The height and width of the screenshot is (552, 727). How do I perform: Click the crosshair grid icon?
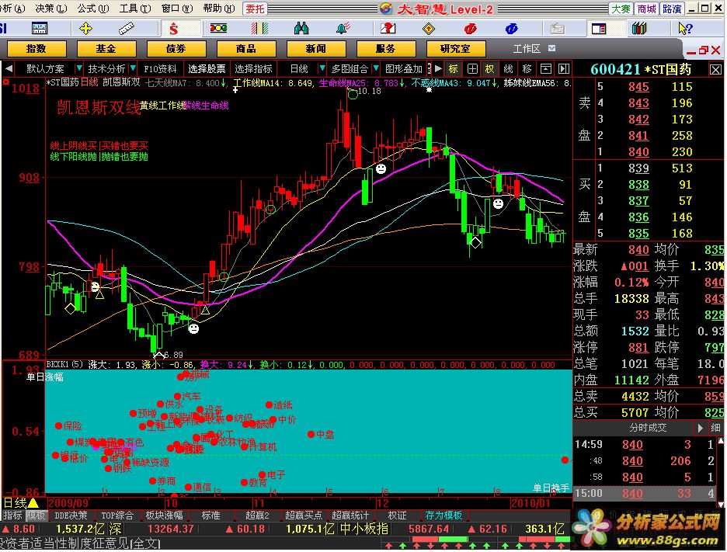pos(472,69)
